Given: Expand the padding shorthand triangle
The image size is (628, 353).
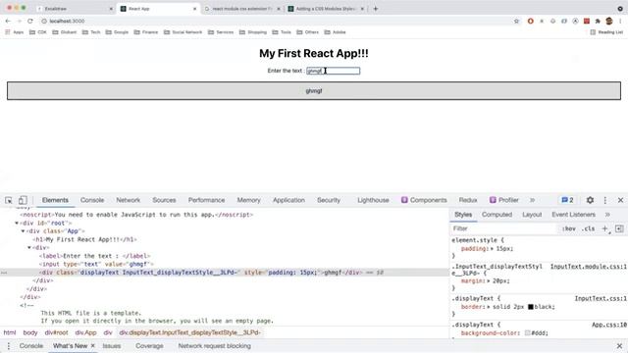Looking at the screenshot, I should tap(492, 248).
